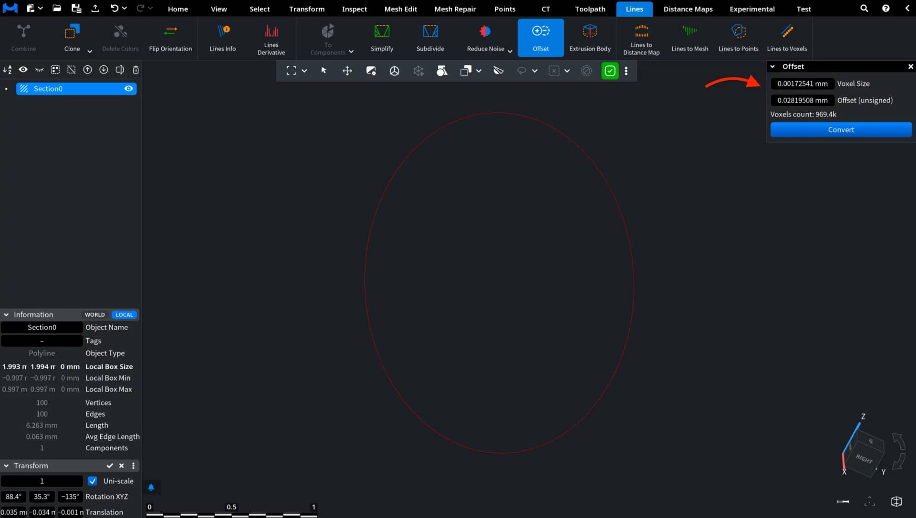Switch to the Inspect tab

click(x=354, y=9)
